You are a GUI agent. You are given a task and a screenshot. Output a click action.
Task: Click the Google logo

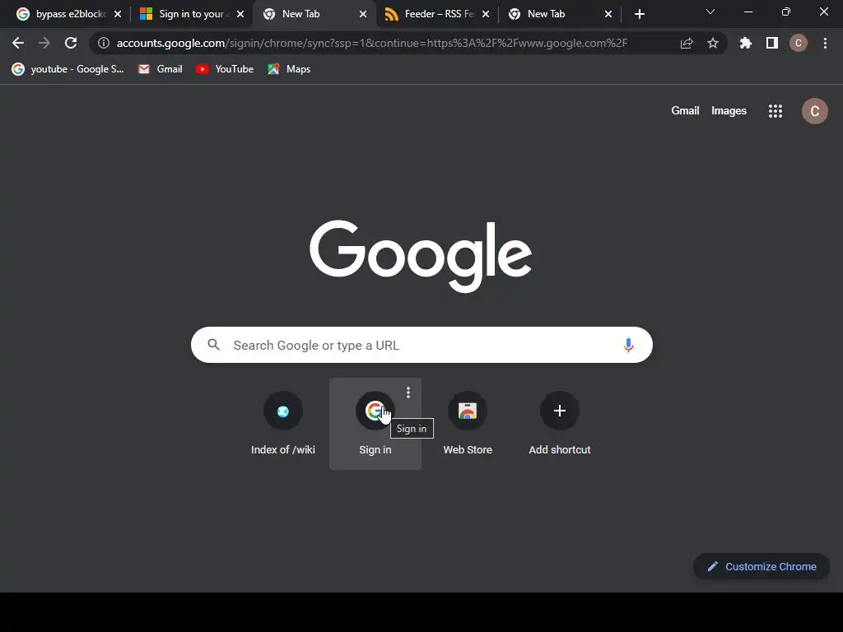click(421, 256)
